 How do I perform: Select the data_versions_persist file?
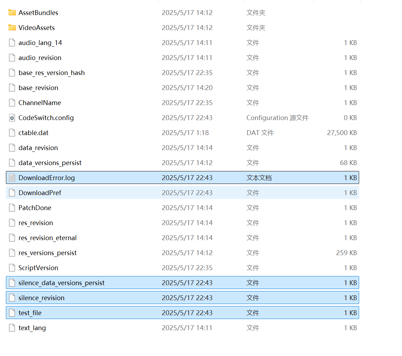click(50, 163)
